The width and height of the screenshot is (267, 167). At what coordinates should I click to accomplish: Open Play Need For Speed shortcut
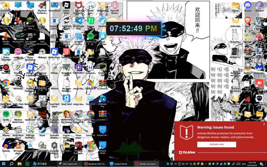pos(42,7)
